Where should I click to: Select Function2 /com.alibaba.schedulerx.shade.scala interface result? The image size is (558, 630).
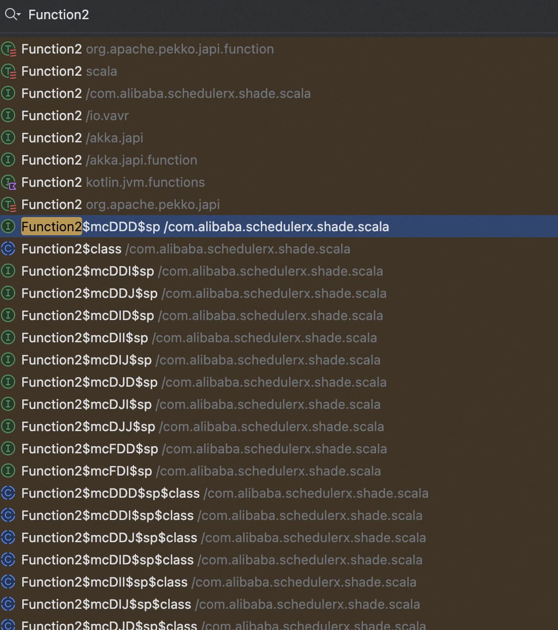tap(166, 93)
